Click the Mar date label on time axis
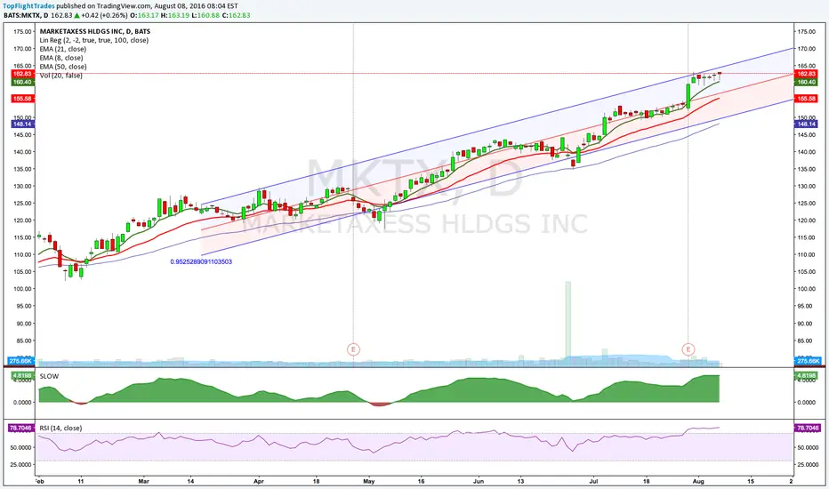Screen dimensions: 829x489 144,482
